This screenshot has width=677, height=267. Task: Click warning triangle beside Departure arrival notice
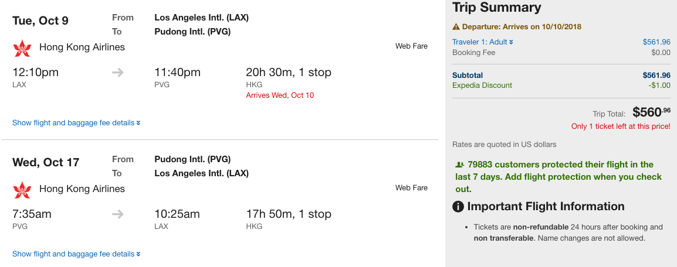[456, 27]
